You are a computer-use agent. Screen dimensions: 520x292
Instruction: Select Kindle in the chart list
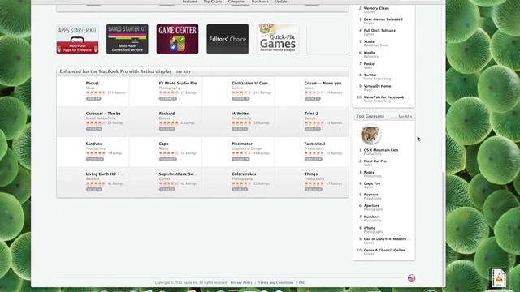pyautogui.click(x=369, y=53)
